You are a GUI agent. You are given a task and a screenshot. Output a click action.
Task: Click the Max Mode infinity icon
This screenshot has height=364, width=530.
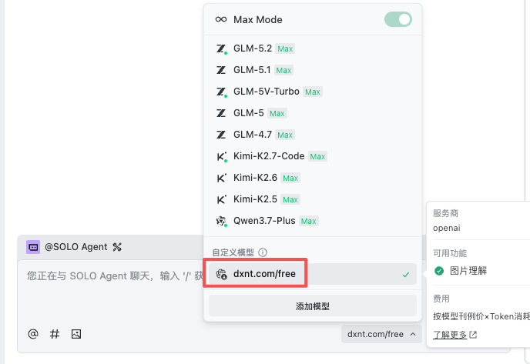(221, 19)
